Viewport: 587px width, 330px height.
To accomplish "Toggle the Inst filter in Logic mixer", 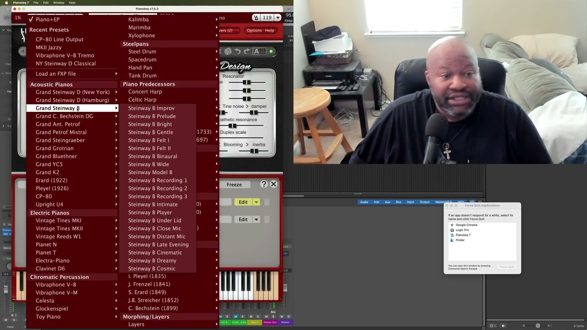I will pos(377,202).
